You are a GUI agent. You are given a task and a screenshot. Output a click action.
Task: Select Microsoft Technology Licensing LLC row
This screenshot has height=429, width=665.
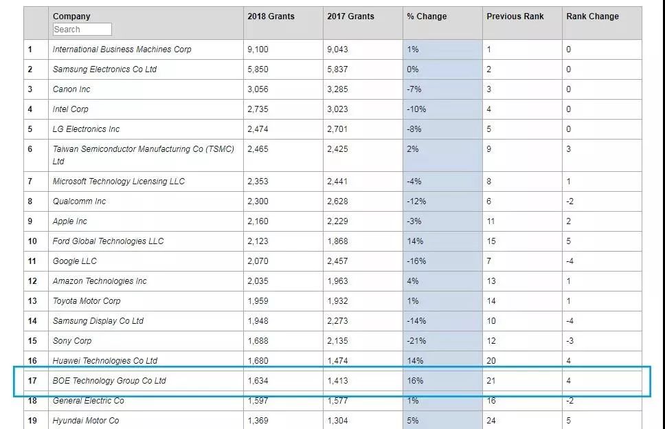click(118, 181)
